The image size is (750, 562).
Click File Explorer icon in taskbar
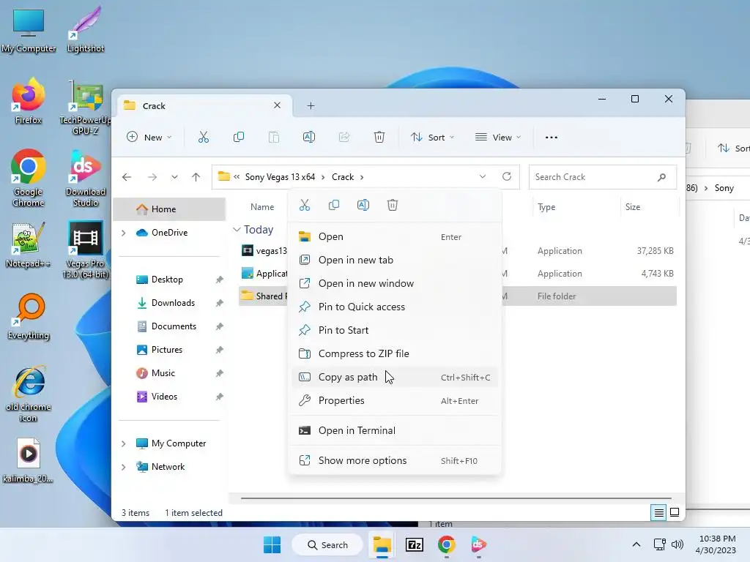(x=382, y=544)
